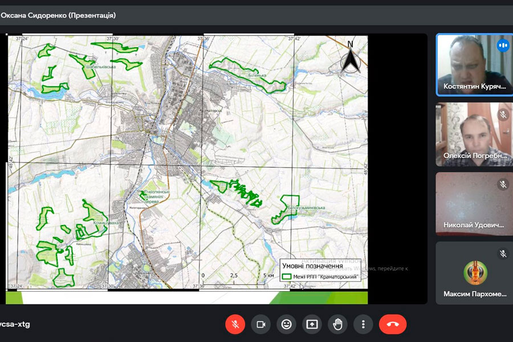This screenshot has width=513, height=342.
Task: Click the meeting code vcsa-xtg
Action: [x=15, y=324]
